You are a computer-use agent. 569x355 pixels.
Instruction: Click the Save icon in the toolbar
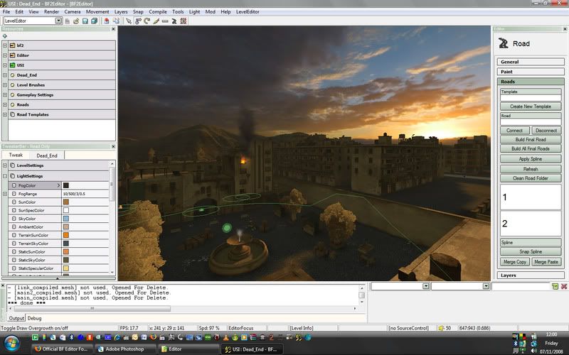click(x=85, y=21)
